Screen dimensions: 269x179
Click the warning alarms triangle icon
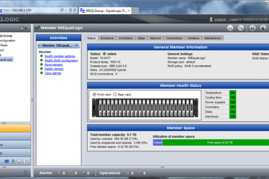(x=71, y=173)
